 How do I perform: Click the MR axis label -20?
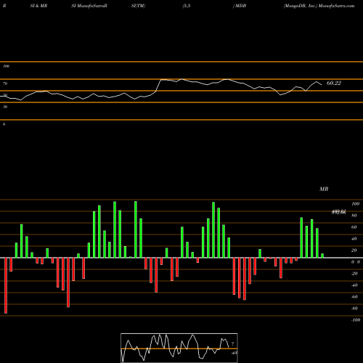tap(354, 274)
